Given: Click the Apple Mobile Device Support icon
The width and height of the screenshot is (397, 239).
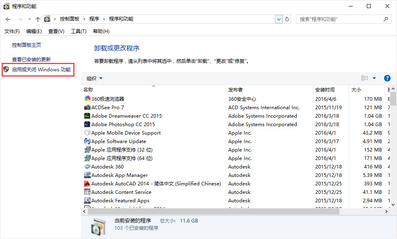Looking at the screenshot, I should (87, 133).
